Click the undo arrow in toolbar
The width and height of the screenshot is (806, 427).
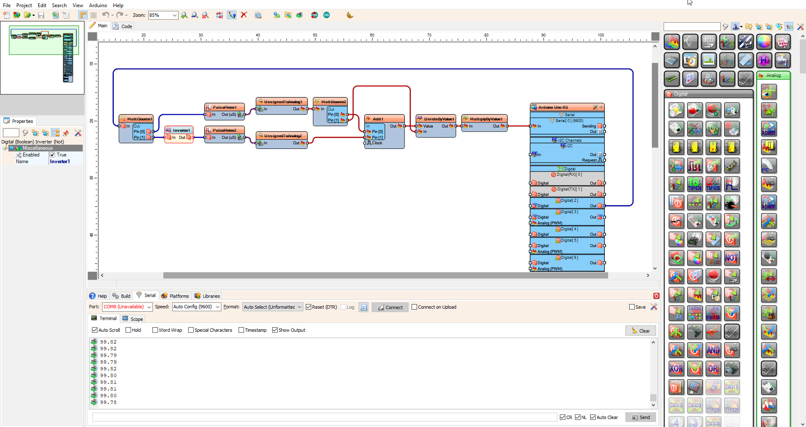(x=105, y=15)
